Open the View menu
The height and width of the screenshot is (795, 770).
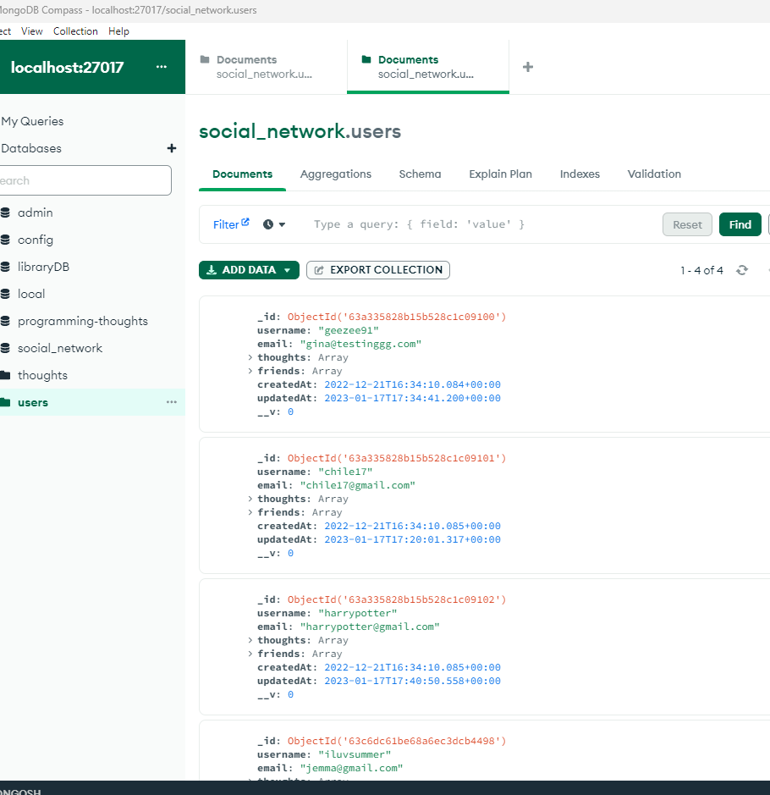31,31
